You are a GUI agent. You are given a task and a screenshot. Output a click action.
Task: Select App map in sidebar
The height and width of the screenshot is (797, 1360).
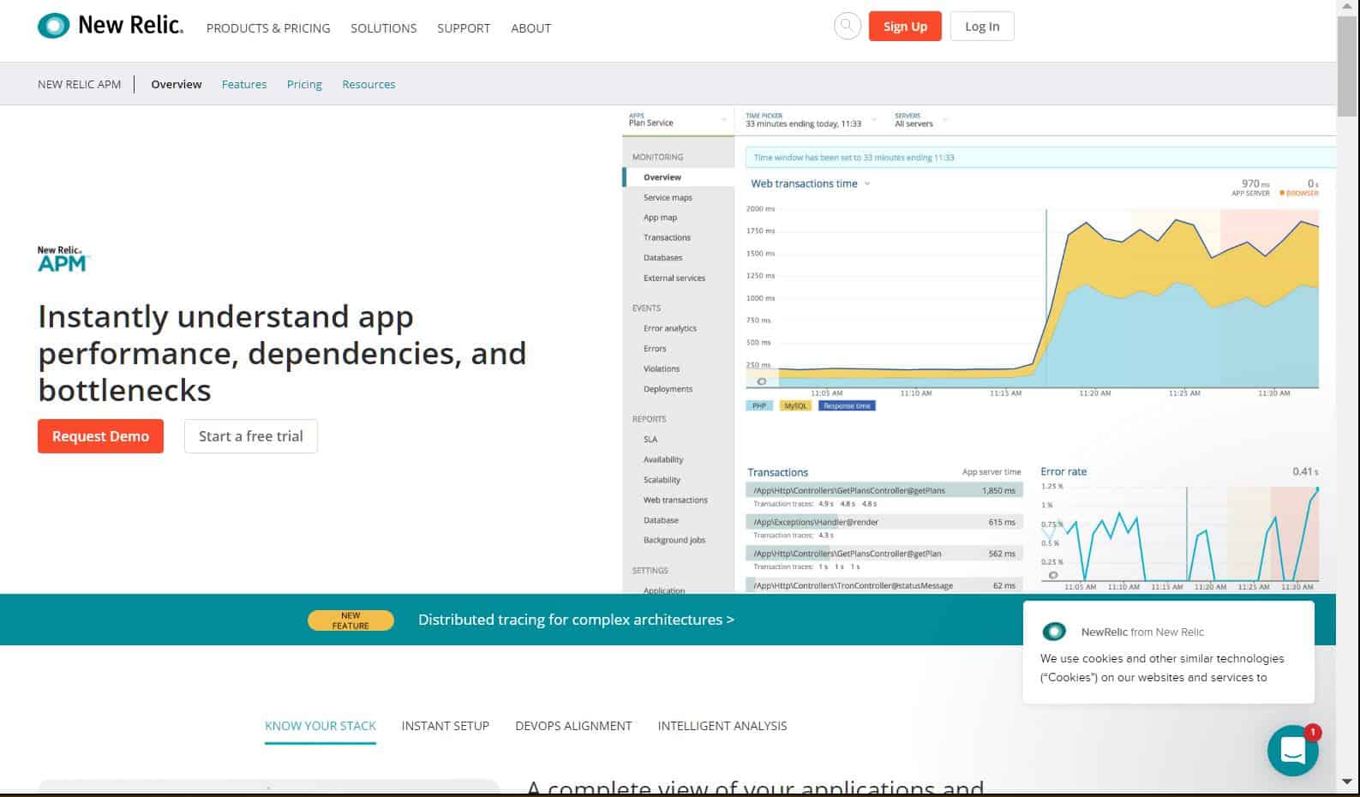tap(660, 218)
